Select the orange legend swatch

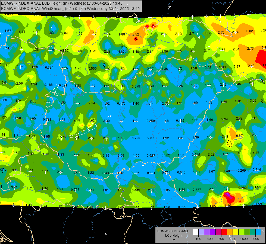coord(230,232)
